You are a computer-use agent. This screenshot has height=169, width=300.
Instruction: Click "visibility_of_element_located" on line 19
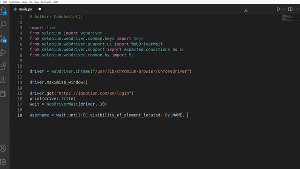coord(125,115)
